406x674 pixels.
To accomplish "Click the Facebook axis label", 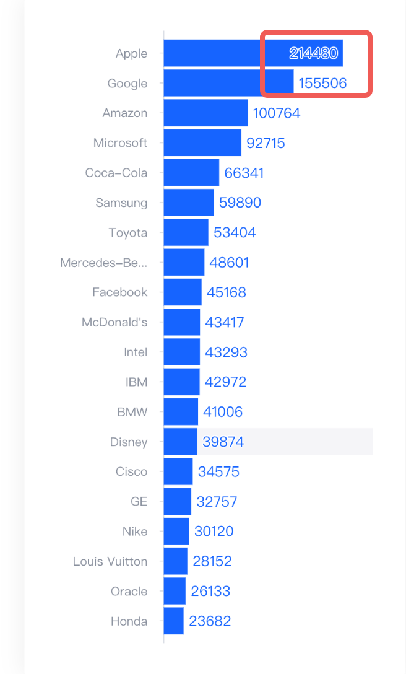I will point(120,292).
